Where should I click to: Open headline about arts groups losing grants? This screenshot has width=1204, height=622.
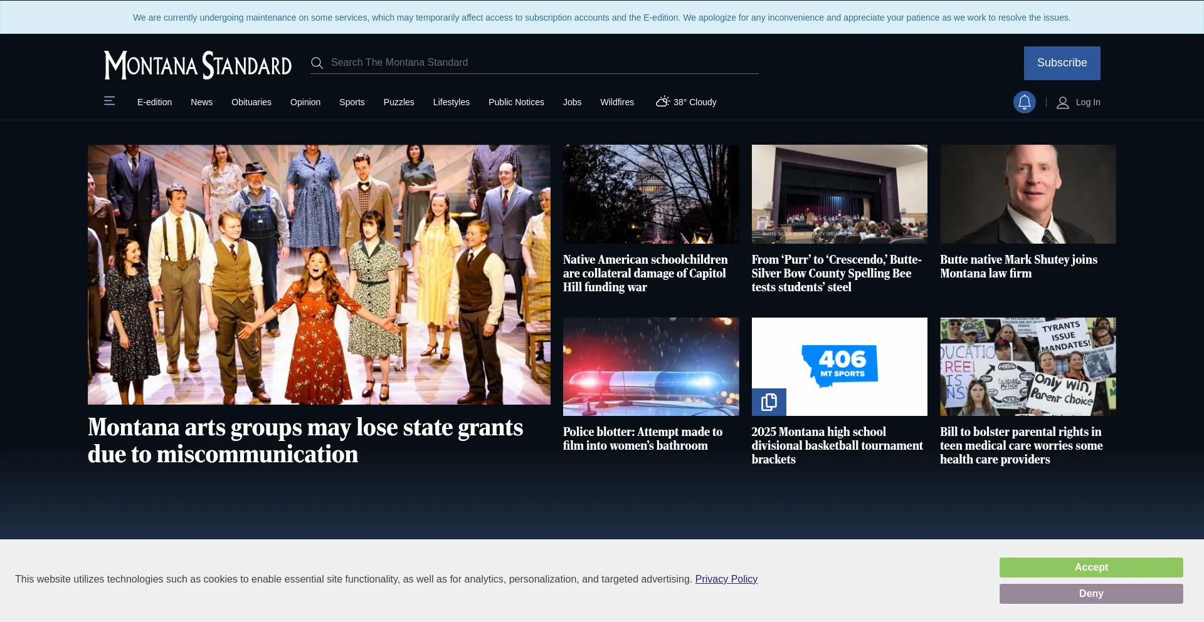(x=305, y=440)
